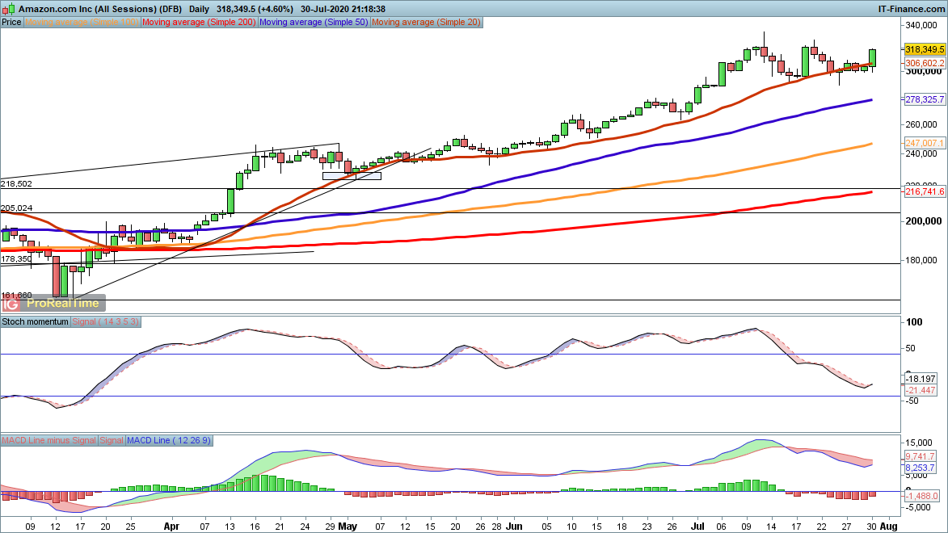The height and width of the screenshot is (533, 948).
Task: Click the 100 label on stochastic axis
Action: 914,322
